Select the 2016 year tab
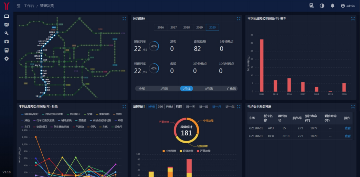 (x=160, y=27)
